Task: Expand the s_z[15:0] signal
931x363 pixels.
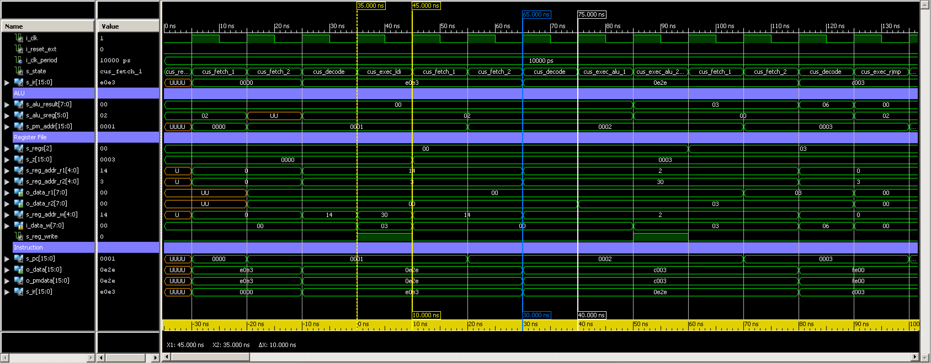Action: (7, 159)
